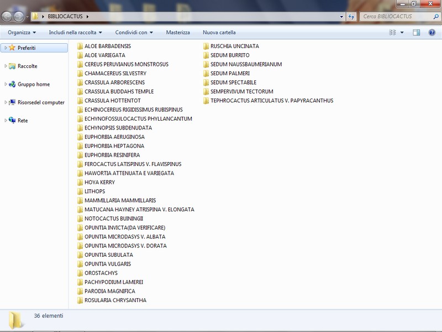This screenshot has height=332, width=442.
Task: Click BIBLIOCACTUS breadcrumb in address bar
Action: click(x=65, y=17)
